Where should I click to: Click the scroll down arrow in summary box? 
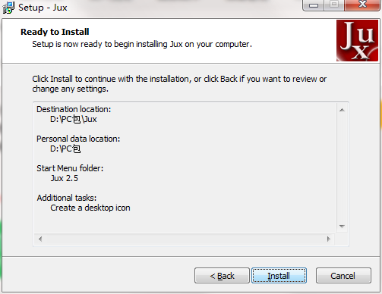coord(342,227)
